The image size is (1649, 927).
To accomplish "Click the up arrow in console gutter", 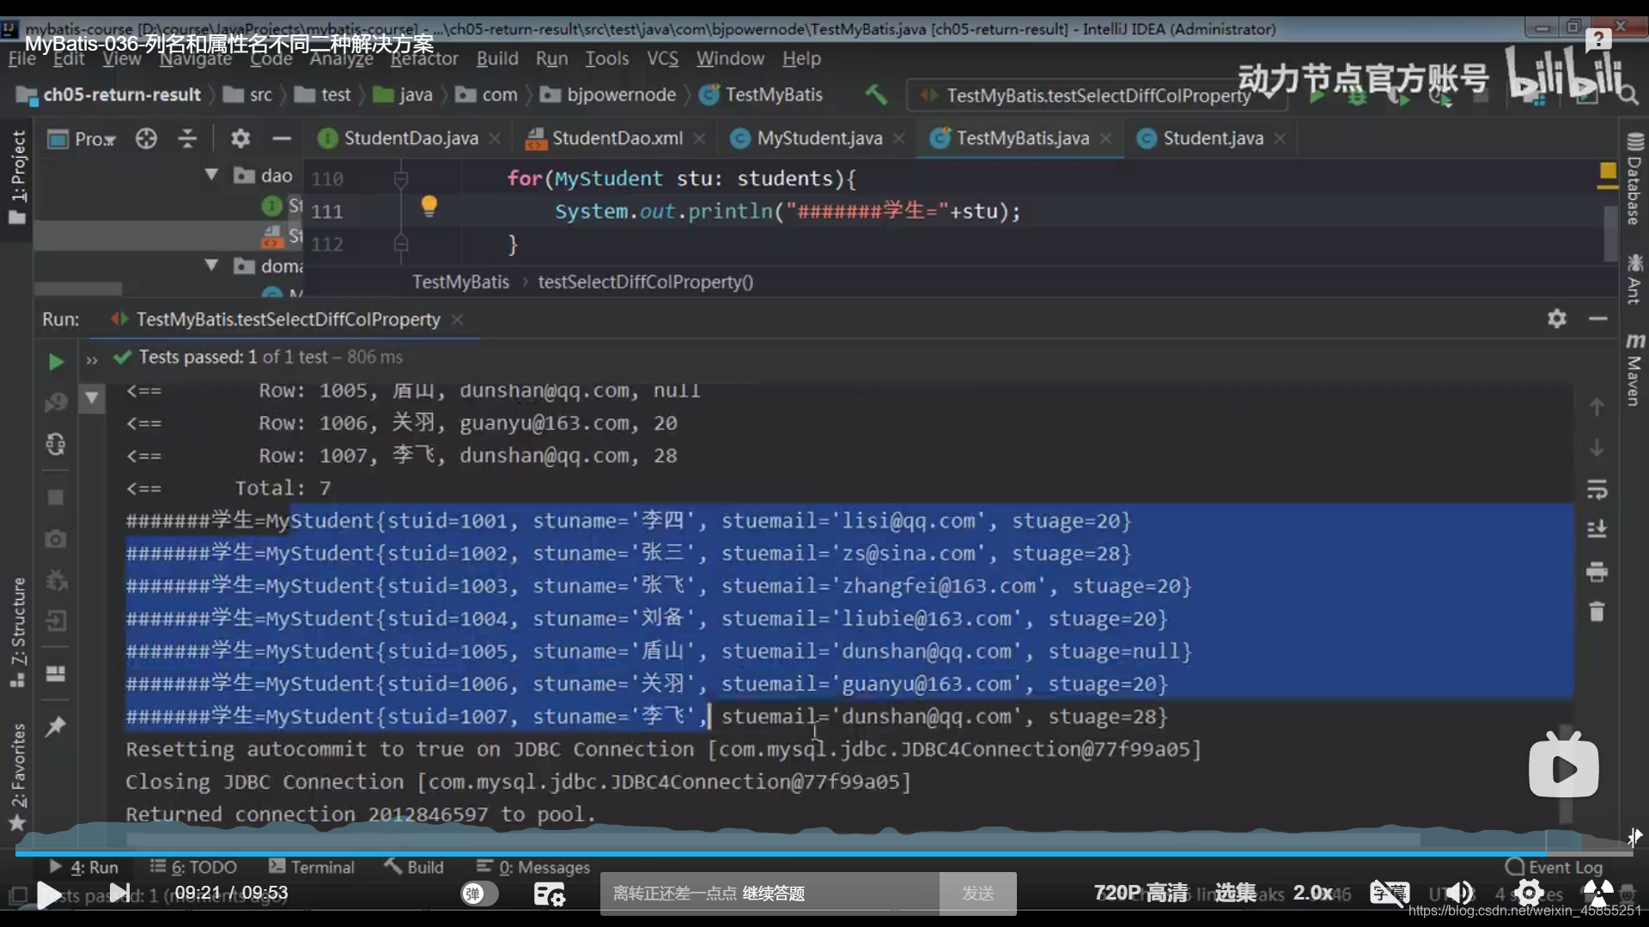I will click(x=1597, y=407).
